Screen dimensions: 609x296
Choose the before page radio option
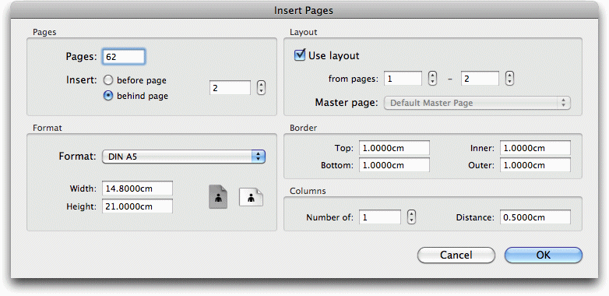tap(108, 80)
